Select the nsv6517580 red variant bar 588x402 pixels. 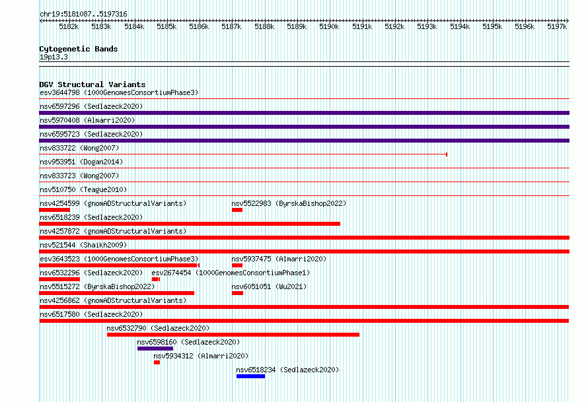[x=304, y=321]
